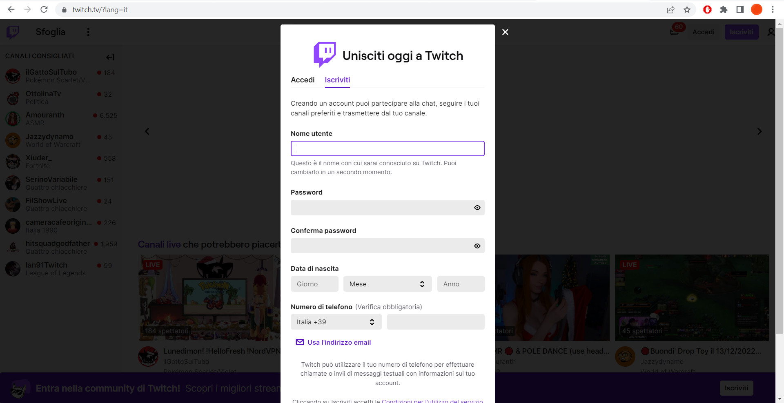
Task: Click the Twitch logo in the top left
Action: 12,32
